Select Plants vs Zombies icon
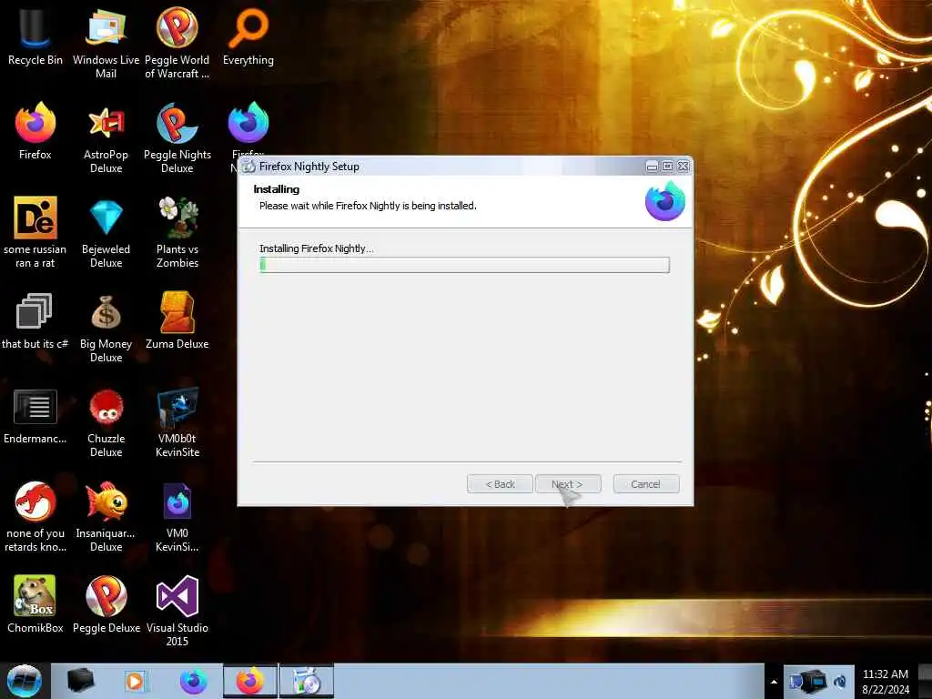This screenshot has height=699, width=932. click(x=177, y=232)
